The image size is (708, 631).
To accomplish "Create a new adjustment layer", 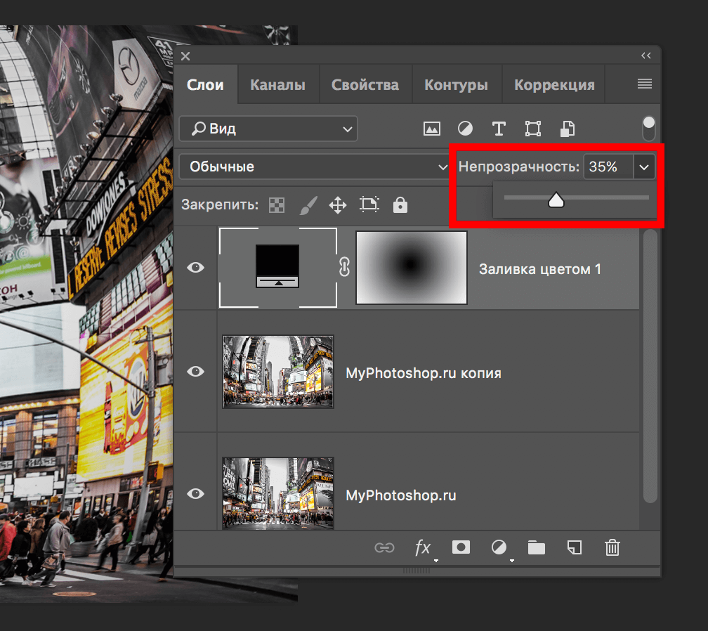I will pos(499,548).
